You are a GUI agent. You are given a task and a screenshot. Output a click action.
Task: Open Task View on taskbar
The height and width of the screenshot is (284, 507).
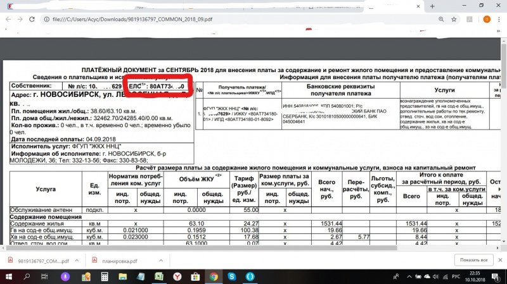[44, 276]
